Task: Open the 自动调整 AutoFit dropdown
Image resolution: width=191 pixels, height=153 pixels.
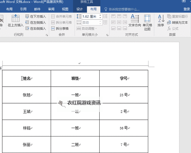Action: [87, 28]
